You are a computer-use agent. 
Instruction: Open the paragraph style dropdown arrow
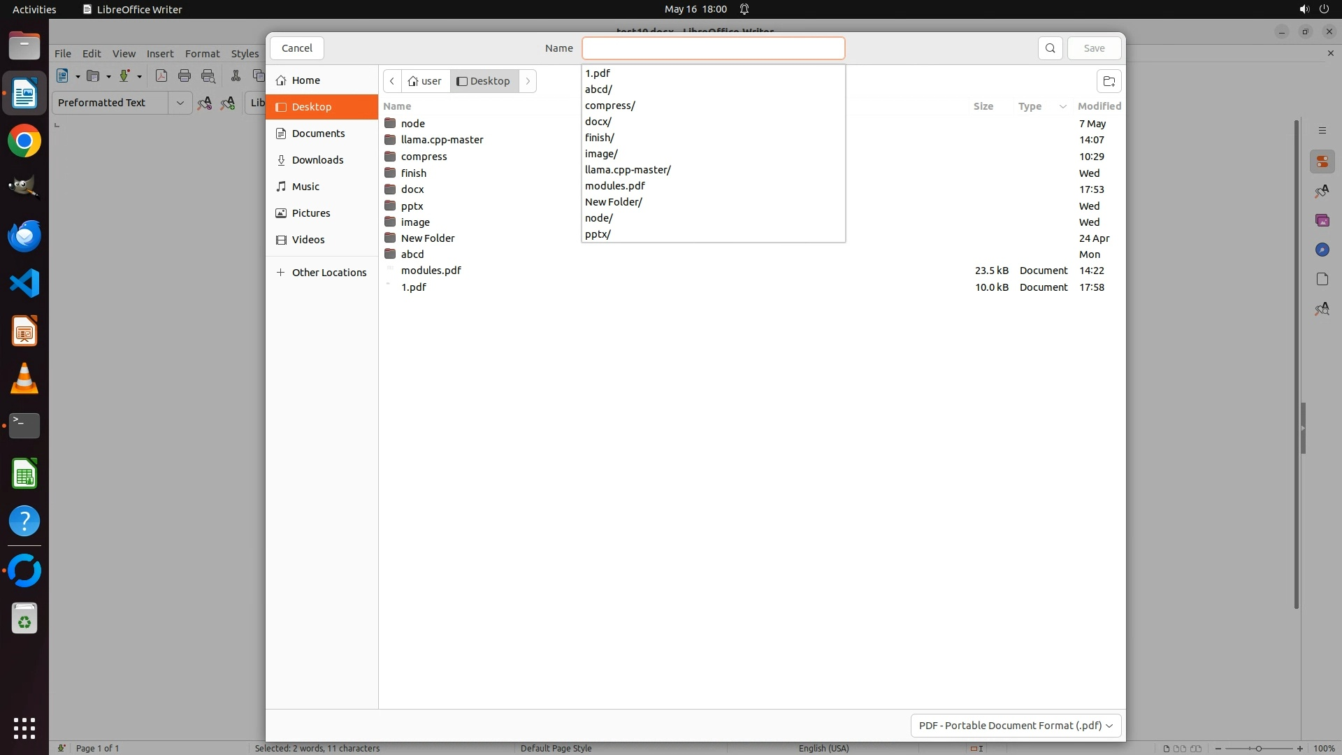point(180,103)
